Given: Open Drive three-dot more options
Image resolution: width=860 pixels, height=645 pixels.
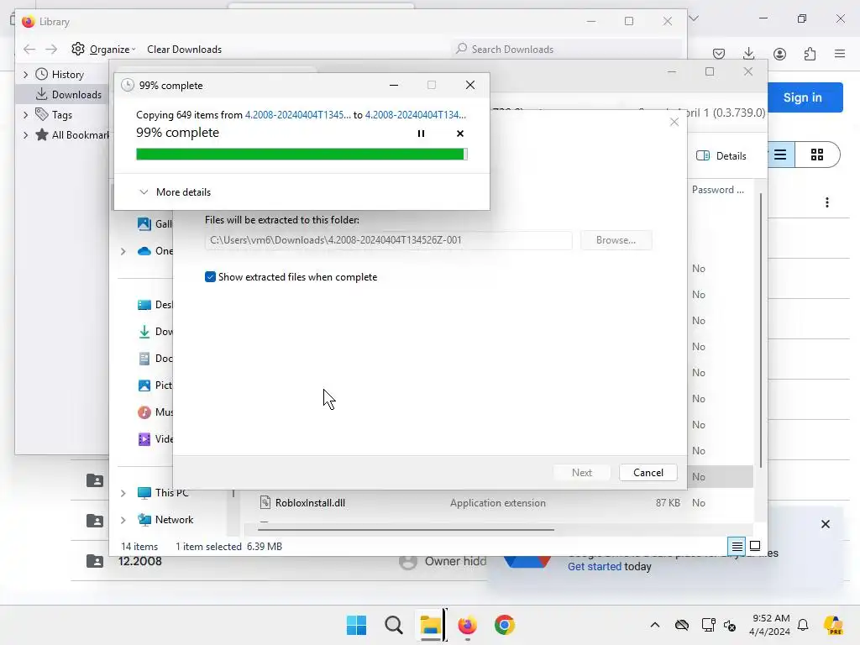Looking at the screenshot, I should coord(827,202).
